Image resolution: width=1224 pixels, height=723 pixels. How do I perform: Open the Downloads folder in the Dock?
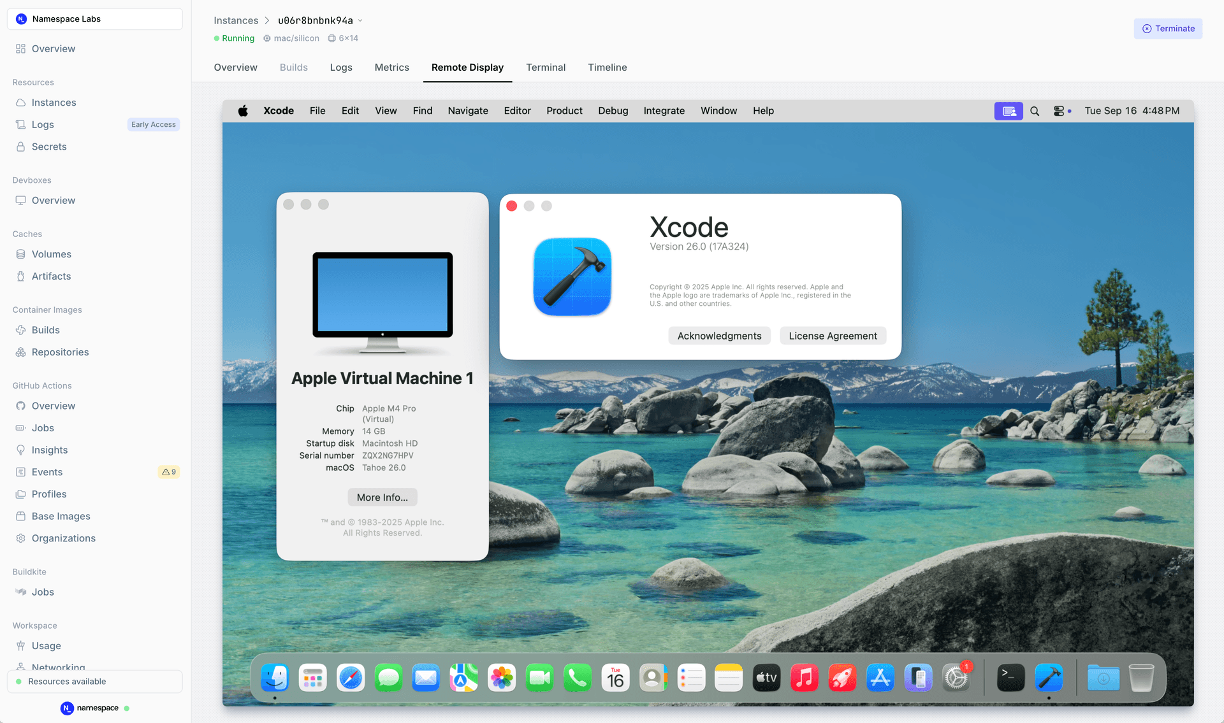click(x=1103, y=677)
